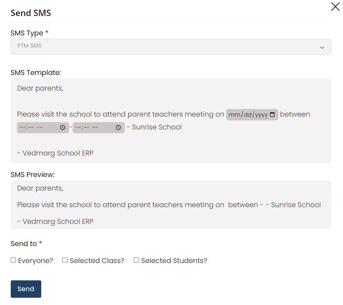Click the clock icon on first time field
The image size is (343, 305).
(x=62, y=127)
